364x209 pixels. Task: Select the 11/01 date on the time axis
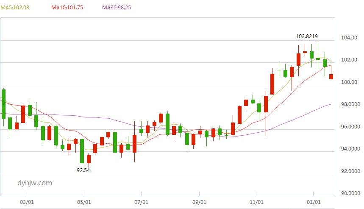256,202
